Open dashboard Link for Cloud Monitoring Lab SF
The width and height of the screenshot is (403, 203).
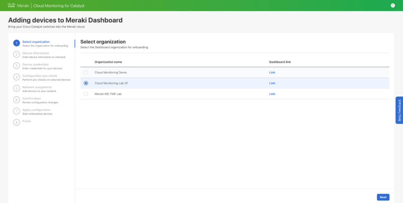(272, 83)
